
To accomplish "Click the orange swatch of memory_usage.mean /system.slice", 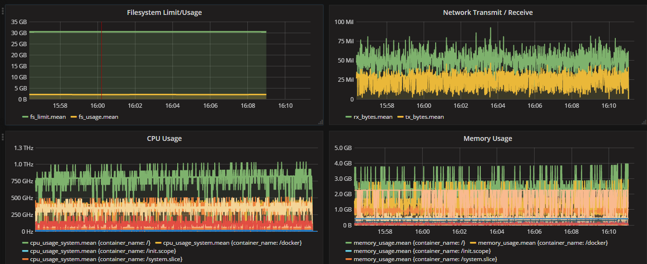I will (x=348, y=260).
